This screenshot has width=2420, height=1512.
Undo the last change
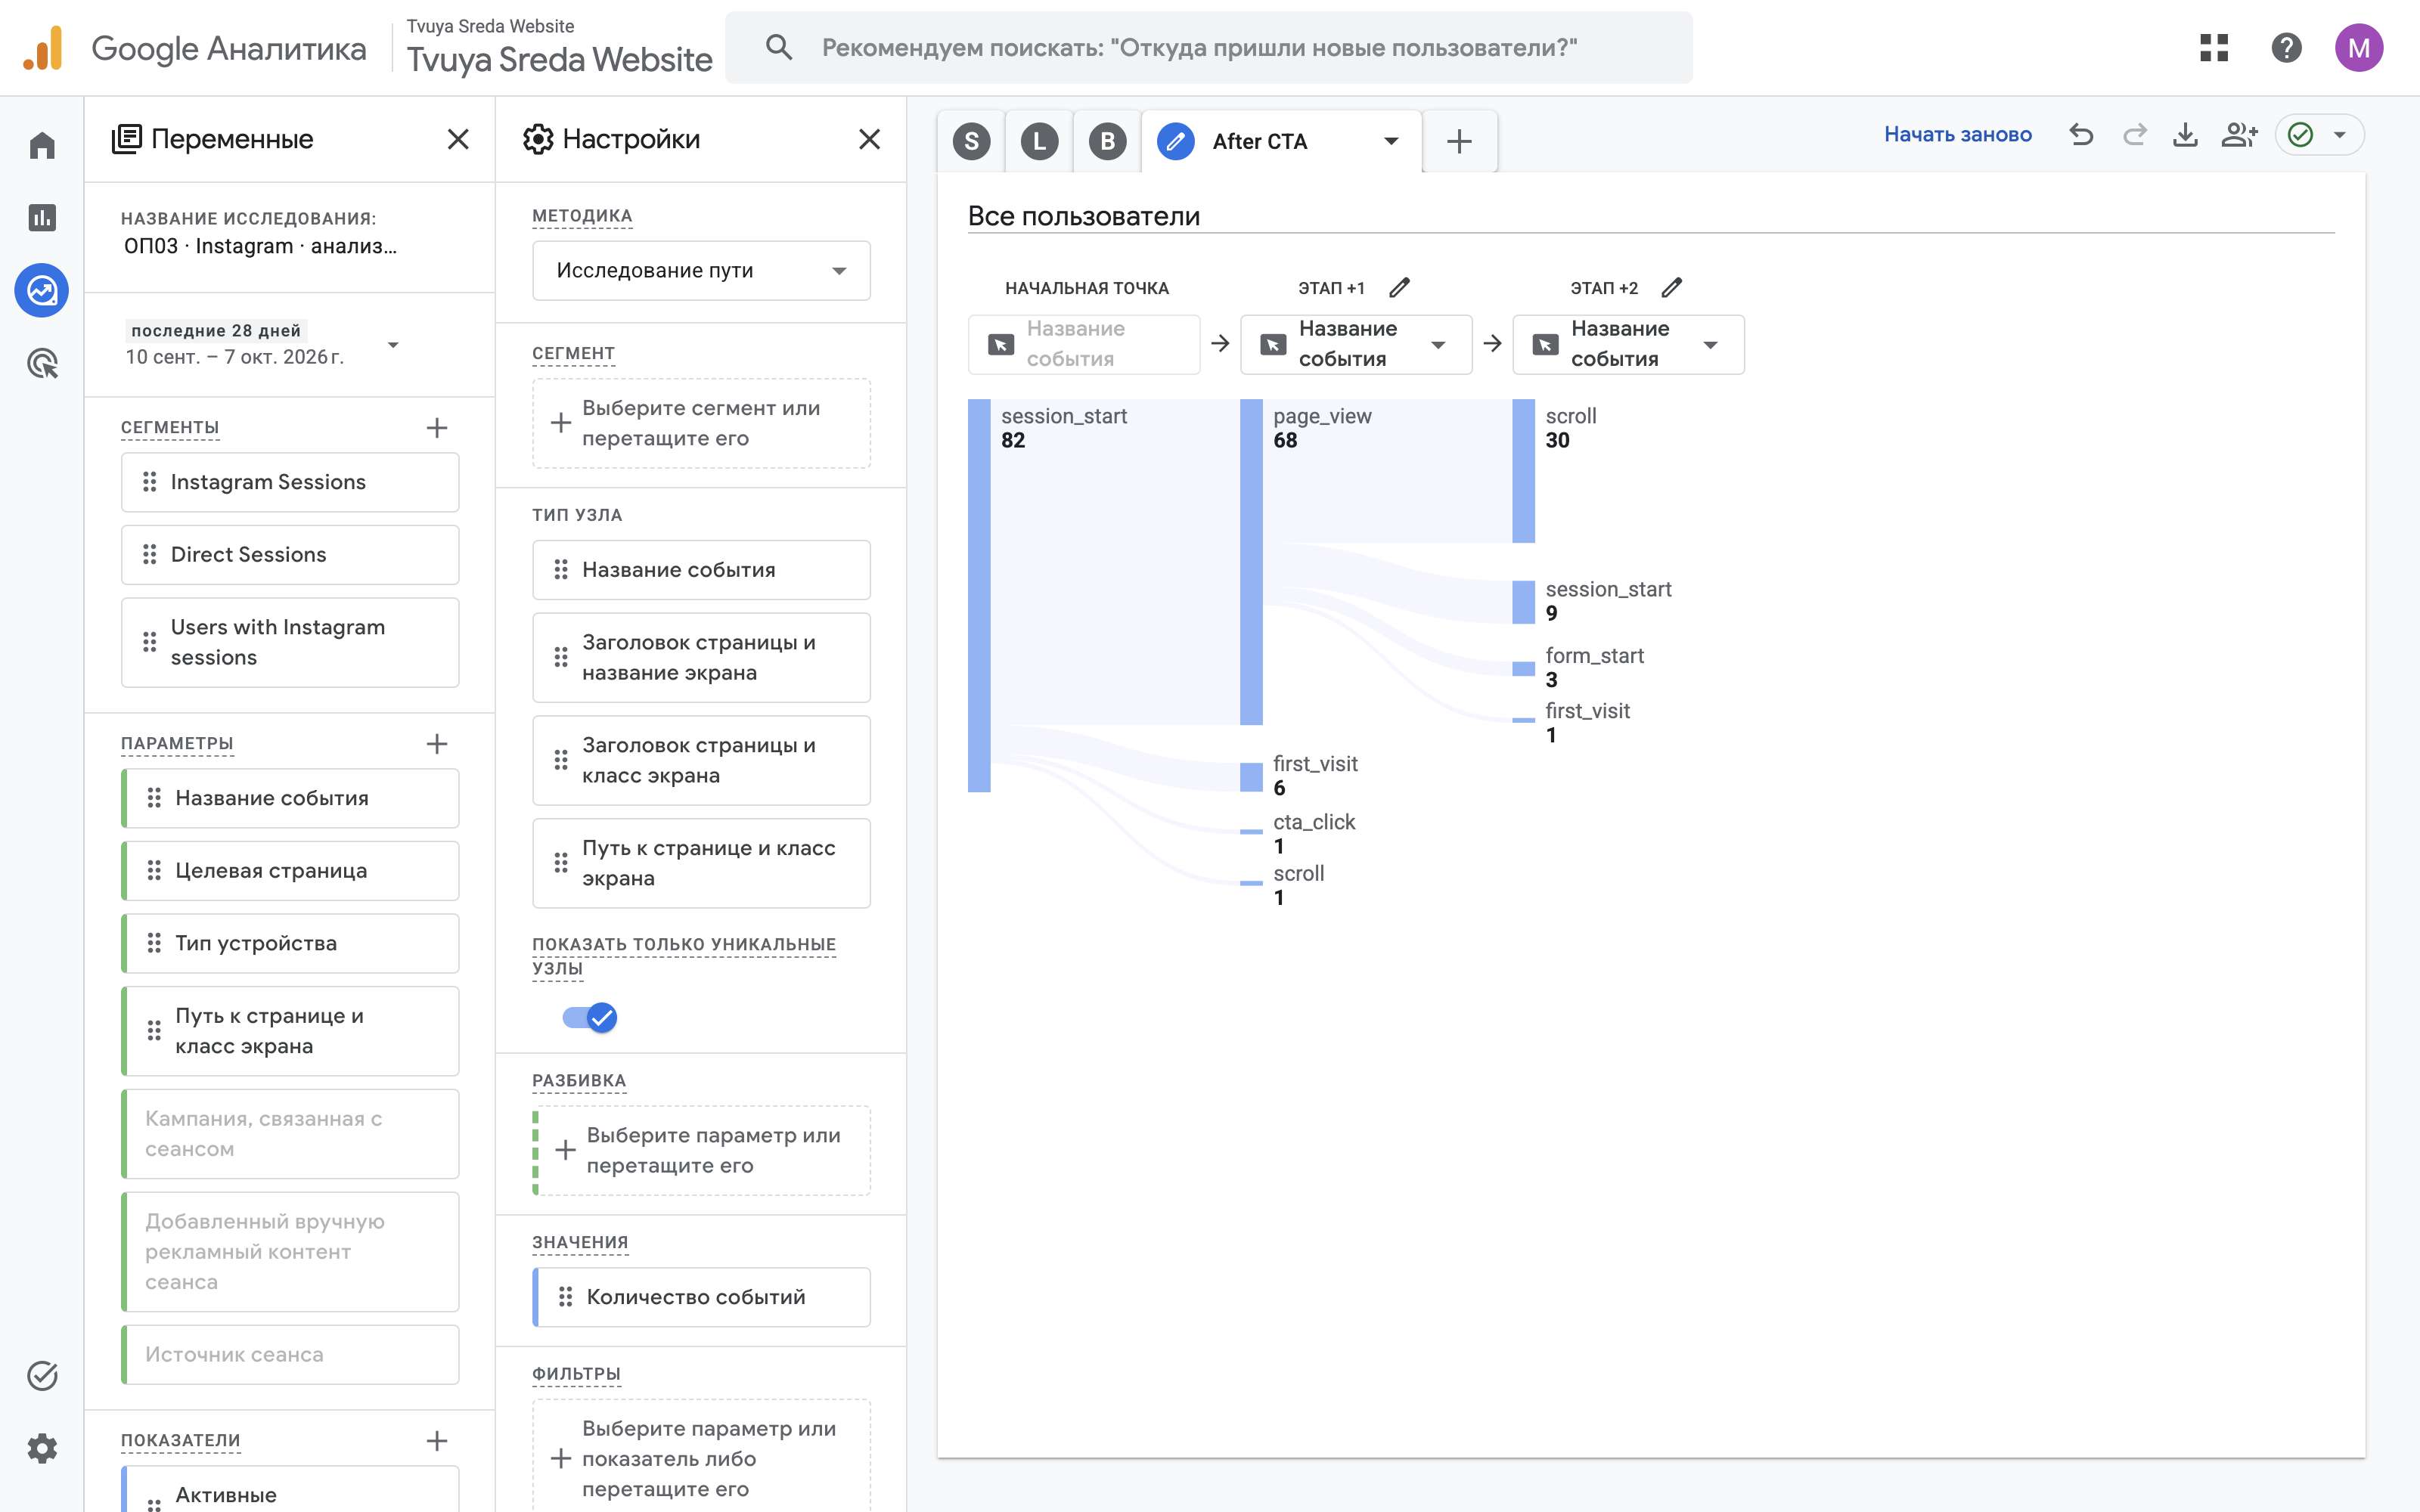[2082, 135]
